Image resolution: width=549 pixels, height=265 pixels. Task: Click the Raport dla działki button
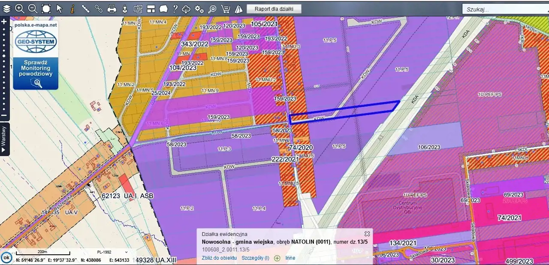coord(274,9)
